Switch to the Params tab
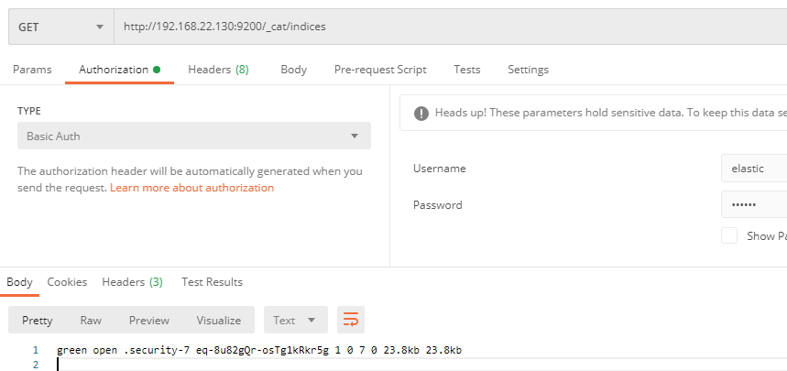The width and height of the screenshot is (787, 371). pyautogui.click(x=32, y=70)
